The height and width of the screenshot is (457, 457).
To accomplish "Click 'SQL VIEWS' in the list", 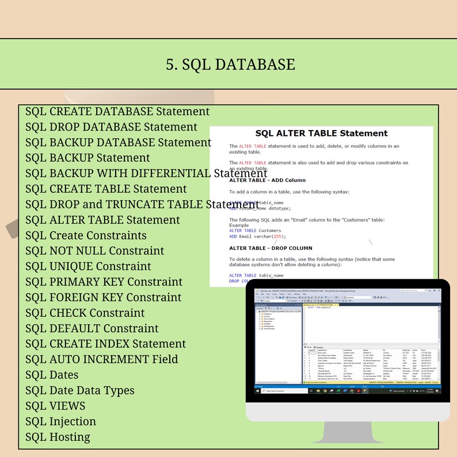I will [55, 406].
